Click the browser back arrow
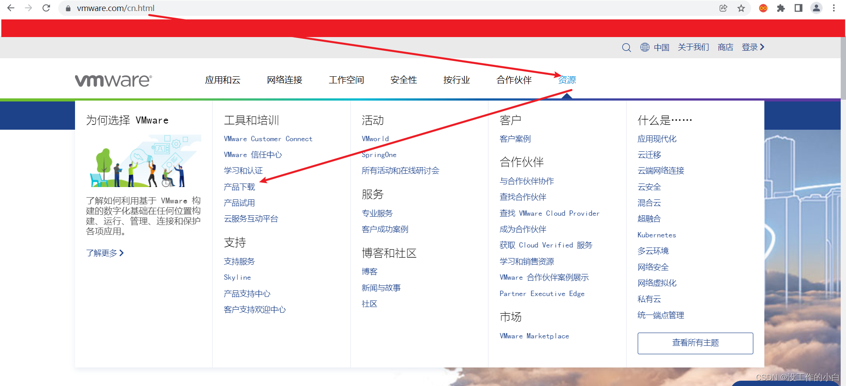 (x=11, y=8)
